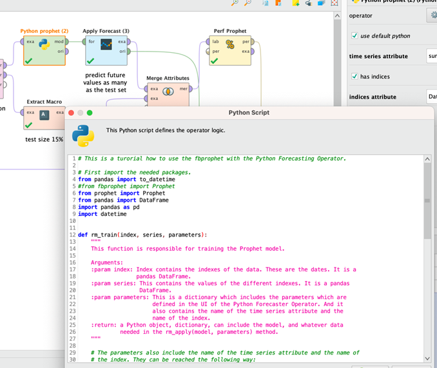Click the zoom out magnifier toolbar icon
The image size is (437, 368).
pos(248,3)
